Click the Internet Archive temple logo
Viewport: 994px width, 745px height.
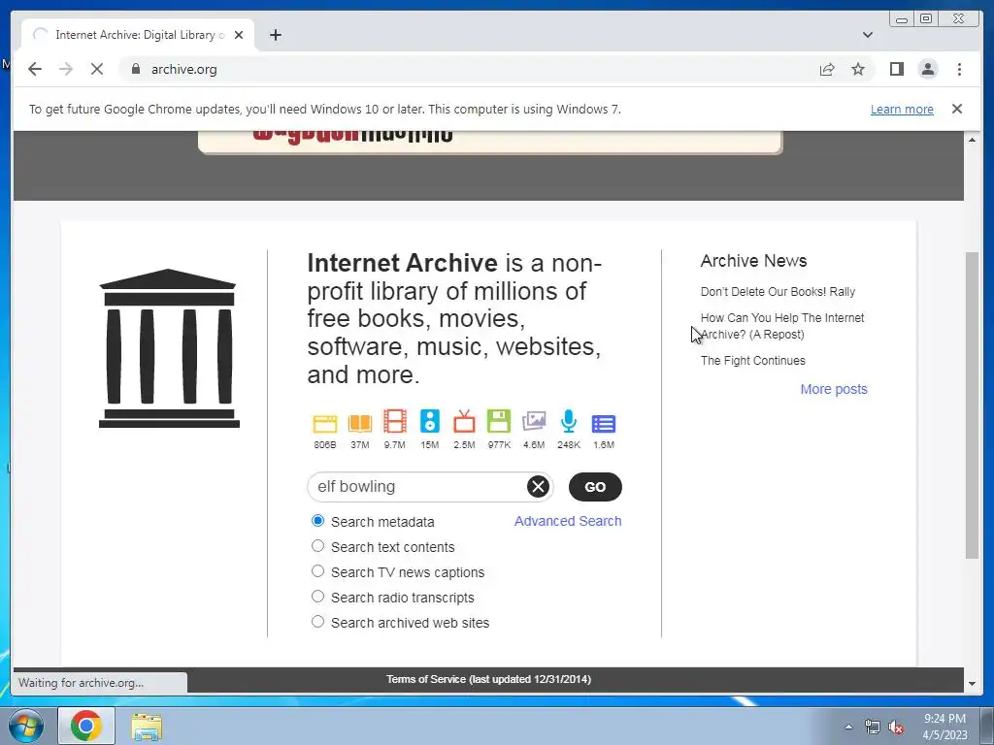click(x=169, y=348)
